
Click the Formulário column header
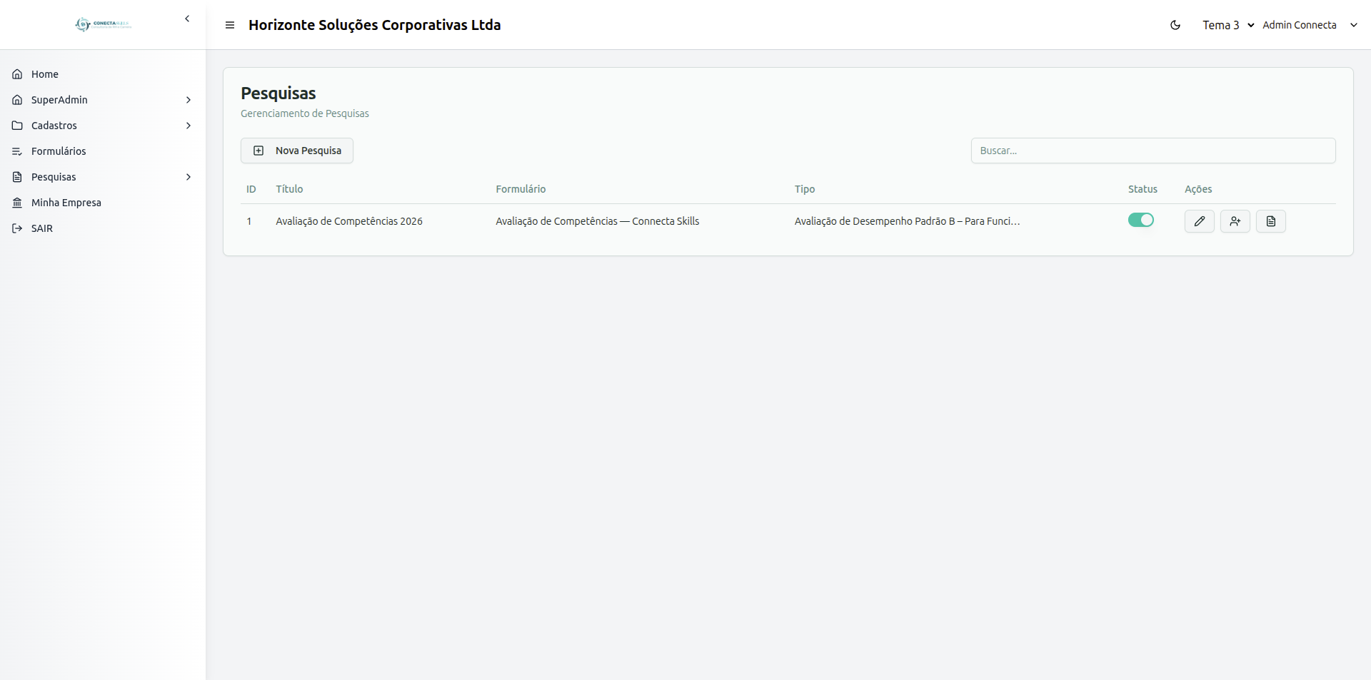[521, 189]
